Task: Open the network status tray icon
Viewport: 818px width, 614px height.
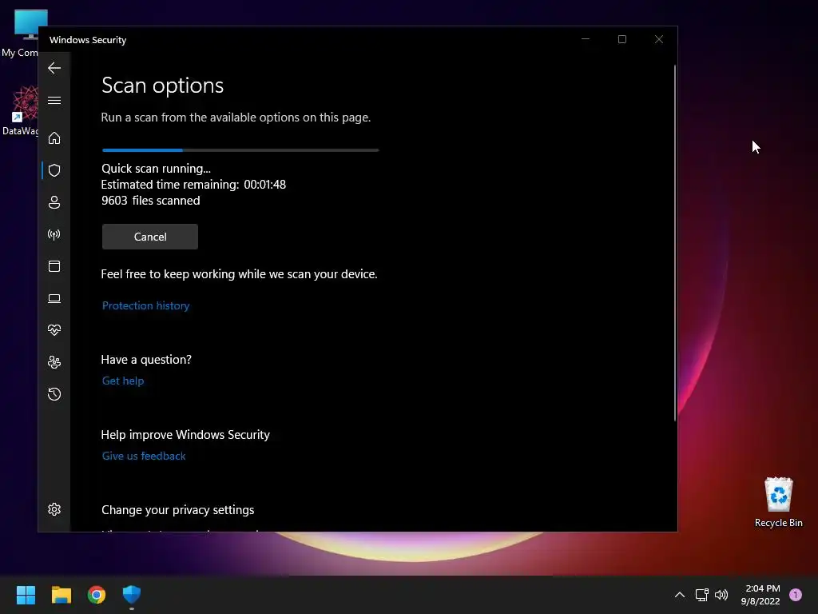Action: click(x=701, y=595)
